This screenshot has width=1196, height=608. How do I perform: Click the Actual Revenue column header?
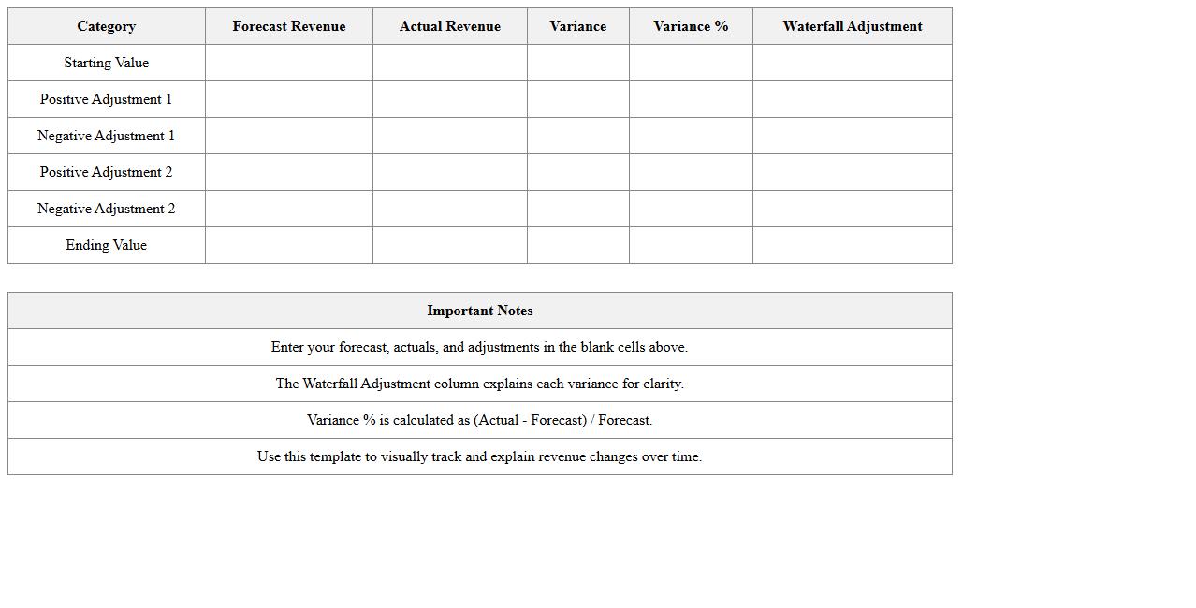point(450,26)
